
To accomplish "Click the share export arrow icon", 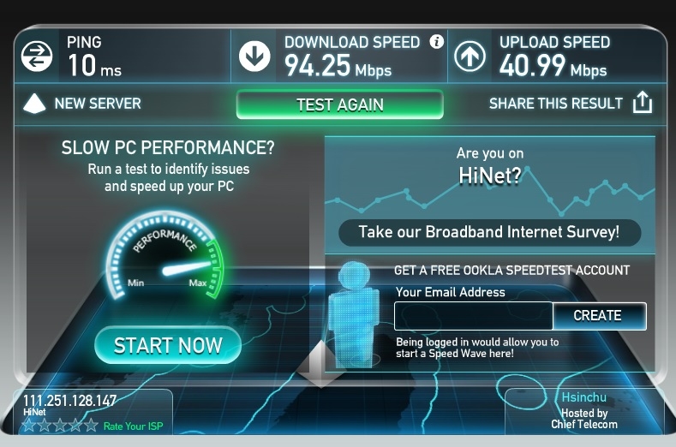I will point(643,102).
